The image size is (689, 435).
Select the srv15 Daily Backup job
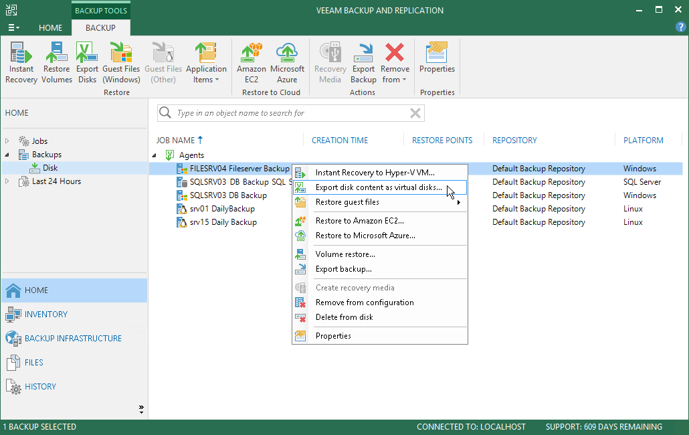click(x=223, y=222)
